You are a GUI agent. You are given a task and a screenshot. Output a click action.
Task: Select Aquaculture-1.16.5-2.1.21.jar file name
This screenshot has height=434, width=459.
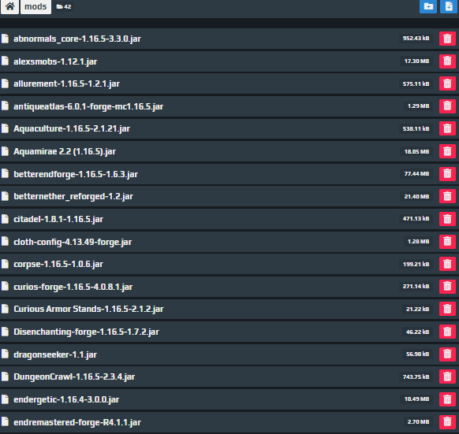click(x=72, y=128)
